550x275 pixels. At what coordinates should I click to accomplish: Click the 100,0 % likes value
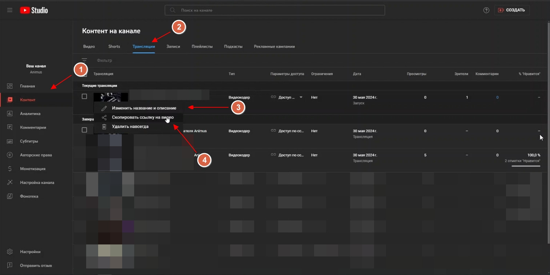point(534,155)
